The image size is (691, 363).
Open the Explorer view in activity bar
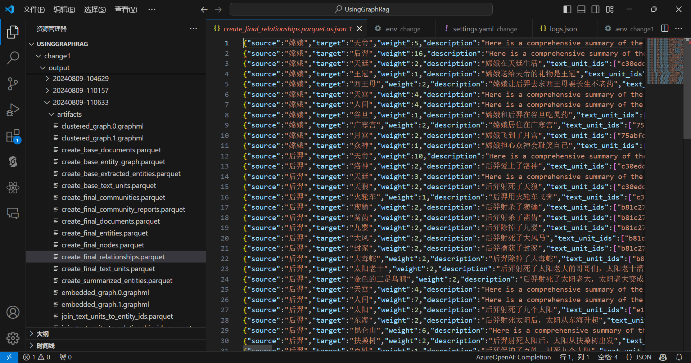point(13,32)
